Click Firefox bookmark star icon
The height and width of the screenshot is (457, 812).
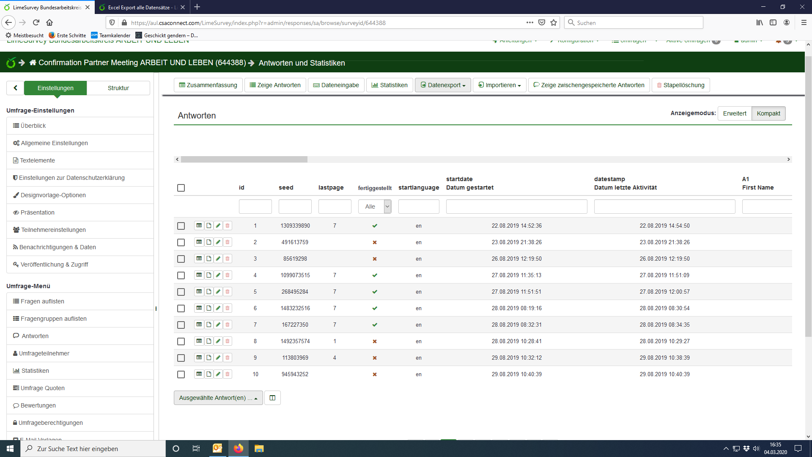pyautogui.click(x=554, y=23)
